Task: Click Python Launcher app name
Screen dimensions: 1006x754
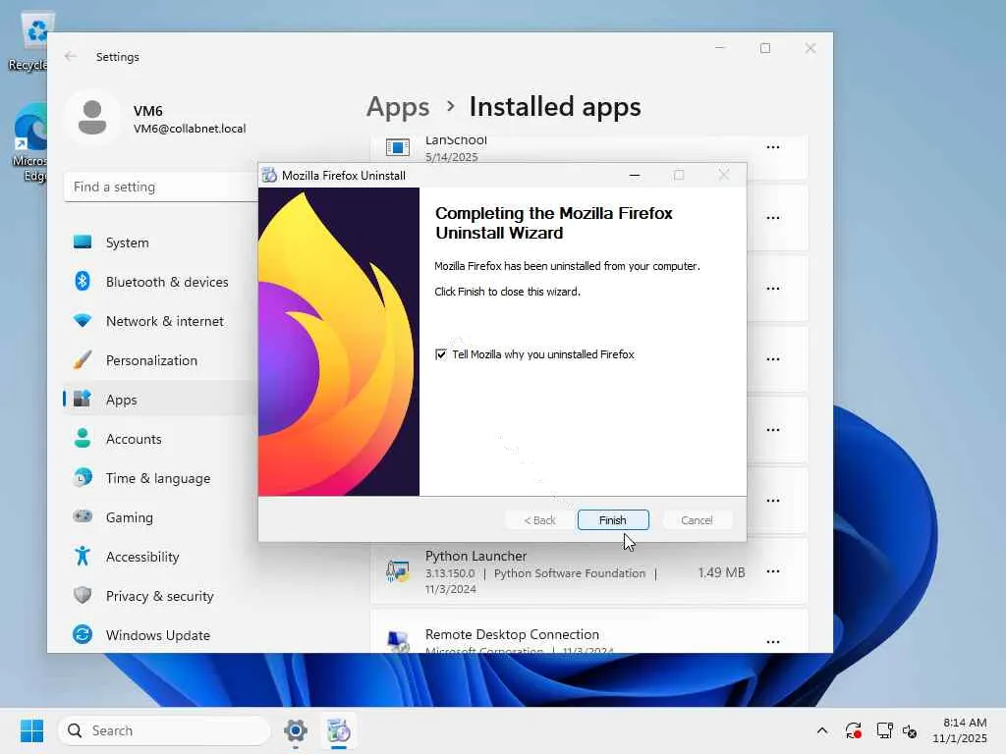Action: click(x=476, y=556)
